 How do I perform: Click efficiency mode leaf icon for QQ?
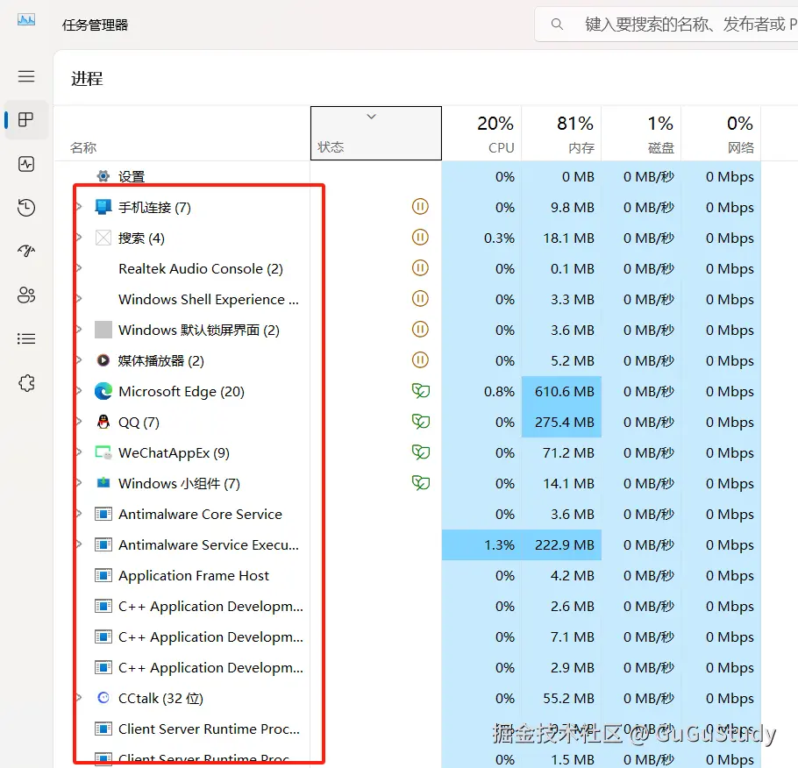click(421, 422)
